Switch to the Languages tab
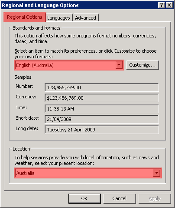The image size is (175, 208). (58, 18)
